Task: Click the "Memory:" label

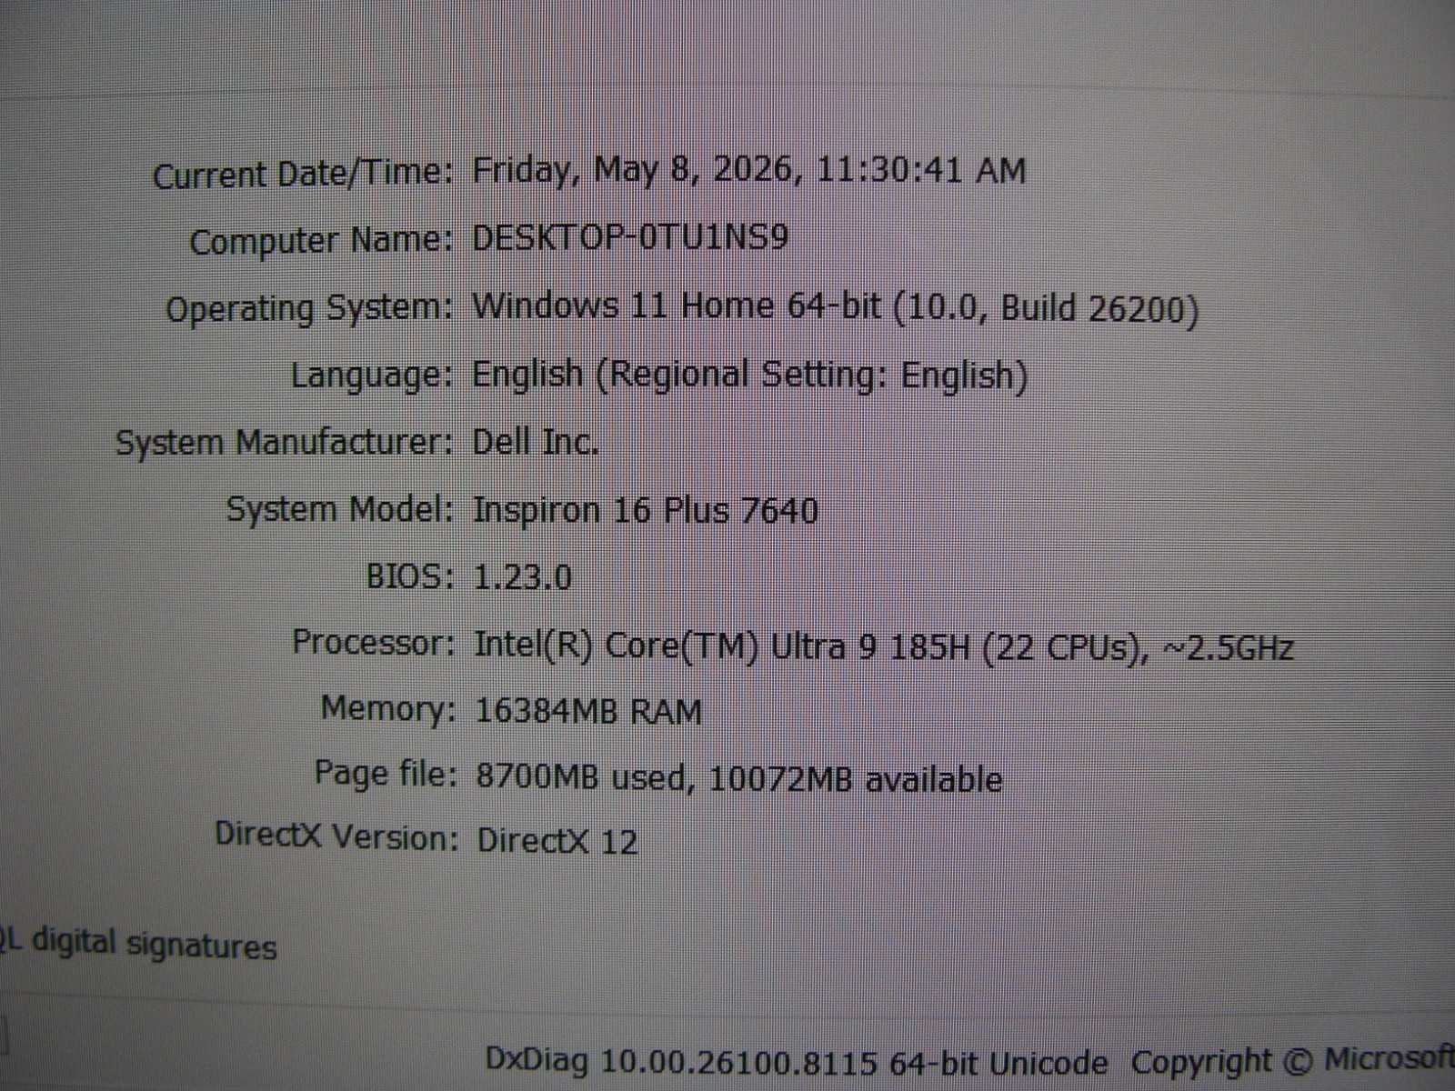Action: [x=388, y=708]
